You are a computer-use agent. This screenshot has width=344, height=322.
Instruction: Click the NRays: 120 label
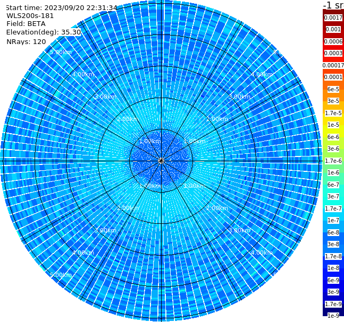coord(26,41)
